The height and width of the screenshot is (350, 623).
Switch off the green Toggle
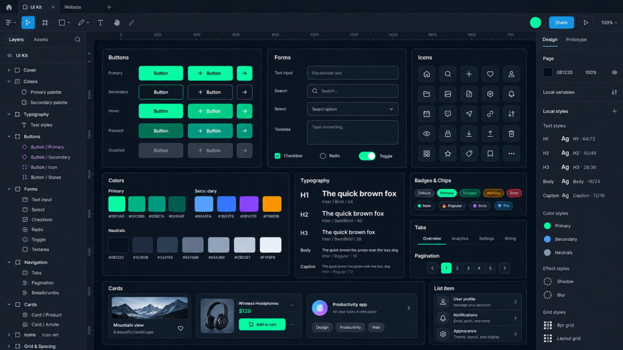[367, 156]
